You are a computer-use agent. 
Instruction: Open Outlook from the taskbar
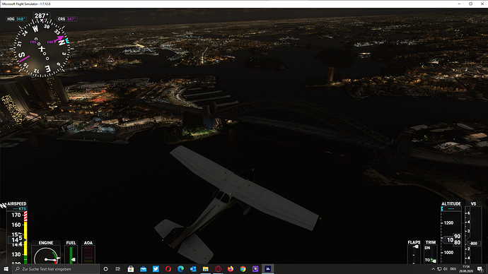click(x=193, y=269)
